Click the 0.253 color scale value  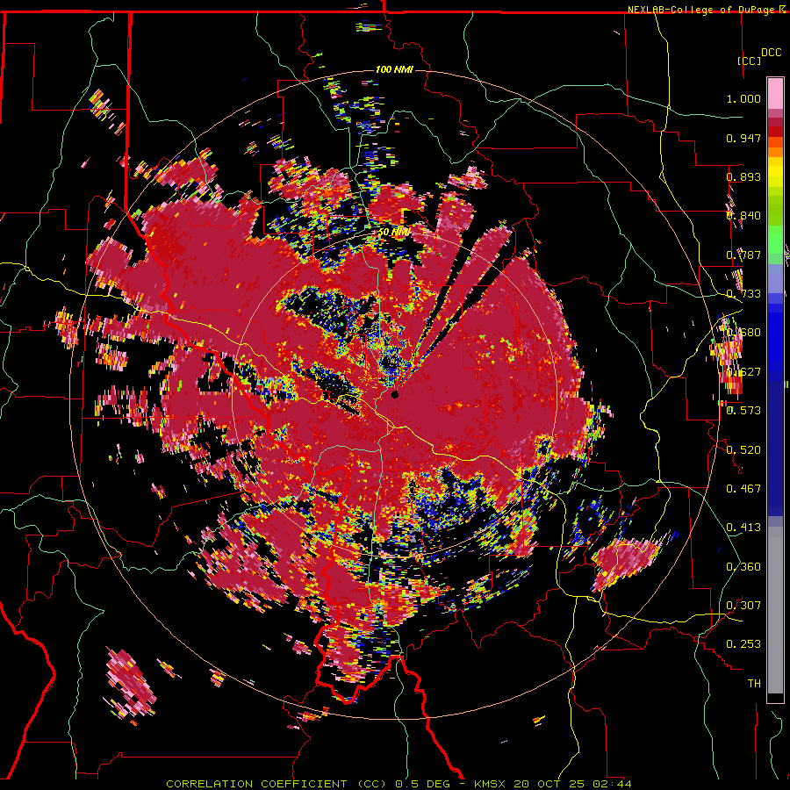tap(743, 644)
